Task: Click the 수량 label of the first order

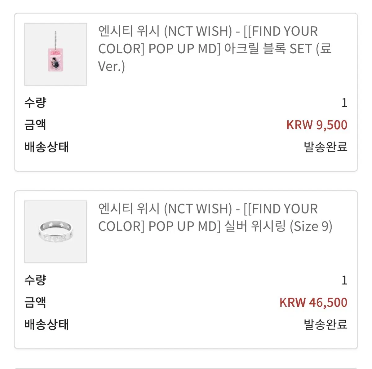Action: [35, 103]
